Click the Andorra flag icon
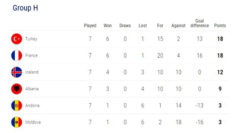The height and width of the screenshot is (133, 238). [x=16, y=106]
